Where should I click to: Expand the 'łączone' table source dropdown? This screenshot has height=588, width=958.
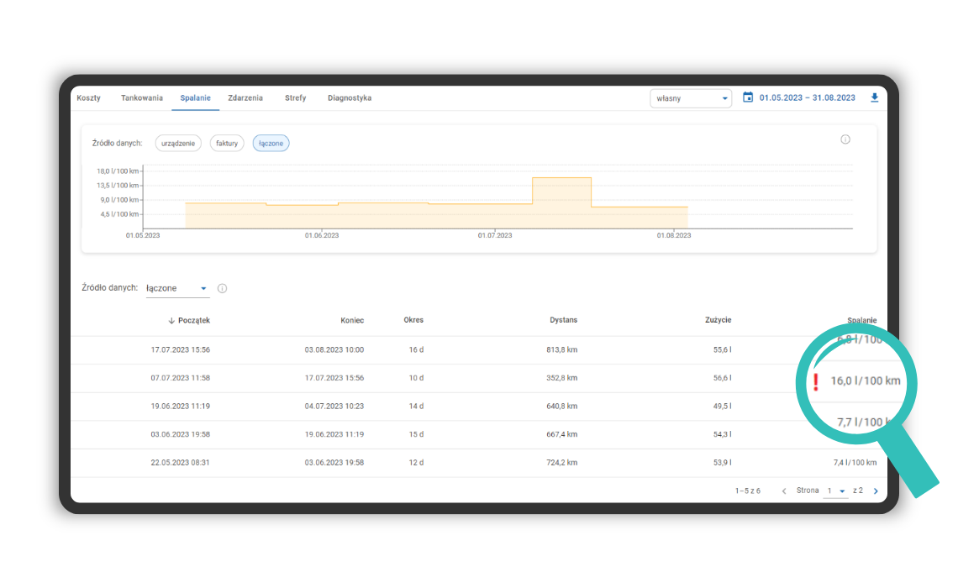pyautogui.click(x=177, y=288)
